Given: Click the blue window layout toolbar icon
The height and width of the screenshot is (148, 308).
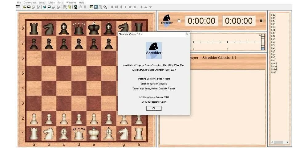Looking at the screenshot, I should pos(96,7).
